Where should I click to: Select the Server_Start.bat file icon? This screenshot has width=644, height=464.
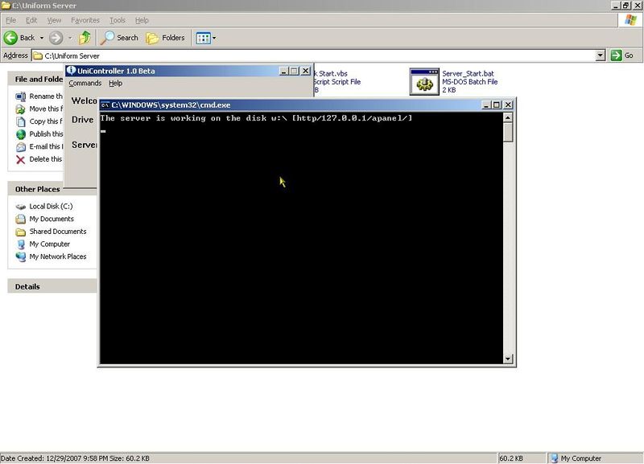(424, 82)
